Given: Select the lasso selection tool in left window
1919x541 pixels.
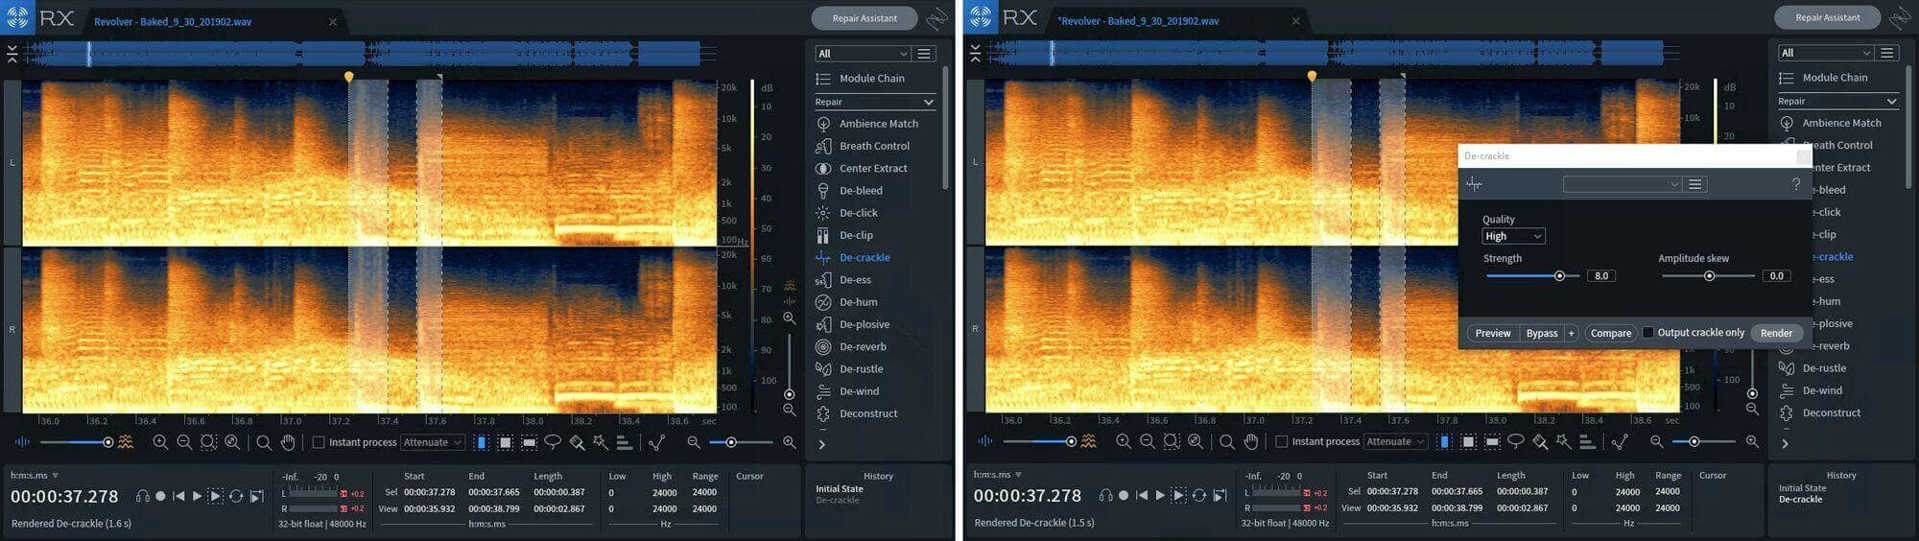Looking at the screenshot, I should 553,442.
